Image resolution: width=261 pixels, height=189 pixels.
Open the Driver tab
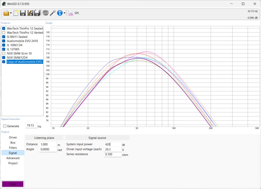[13, 137]
